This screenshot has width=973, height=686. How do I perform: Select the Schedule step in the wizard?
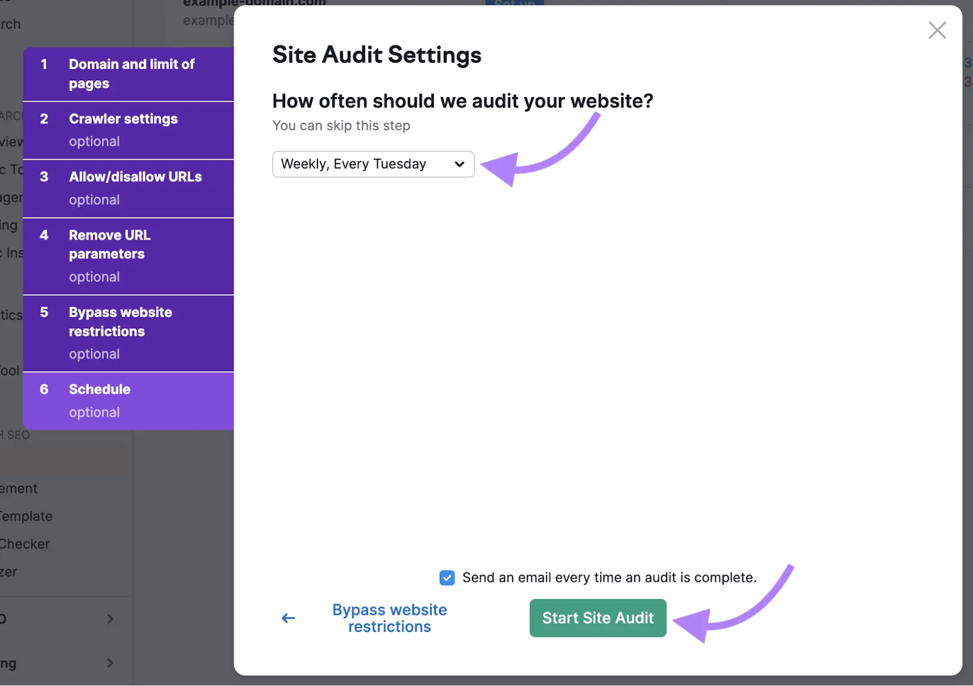(129, 400)
